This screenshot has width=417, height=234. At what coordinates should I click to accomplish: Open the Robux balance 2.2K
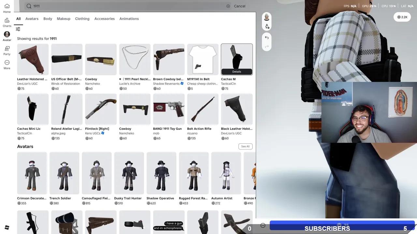point(402,17)
